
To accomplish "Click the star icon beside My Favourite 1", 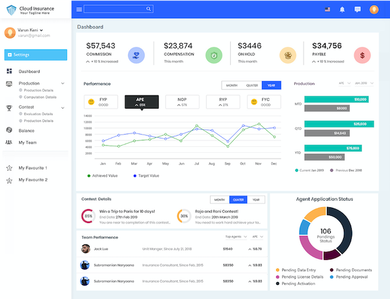I will 9,168.
